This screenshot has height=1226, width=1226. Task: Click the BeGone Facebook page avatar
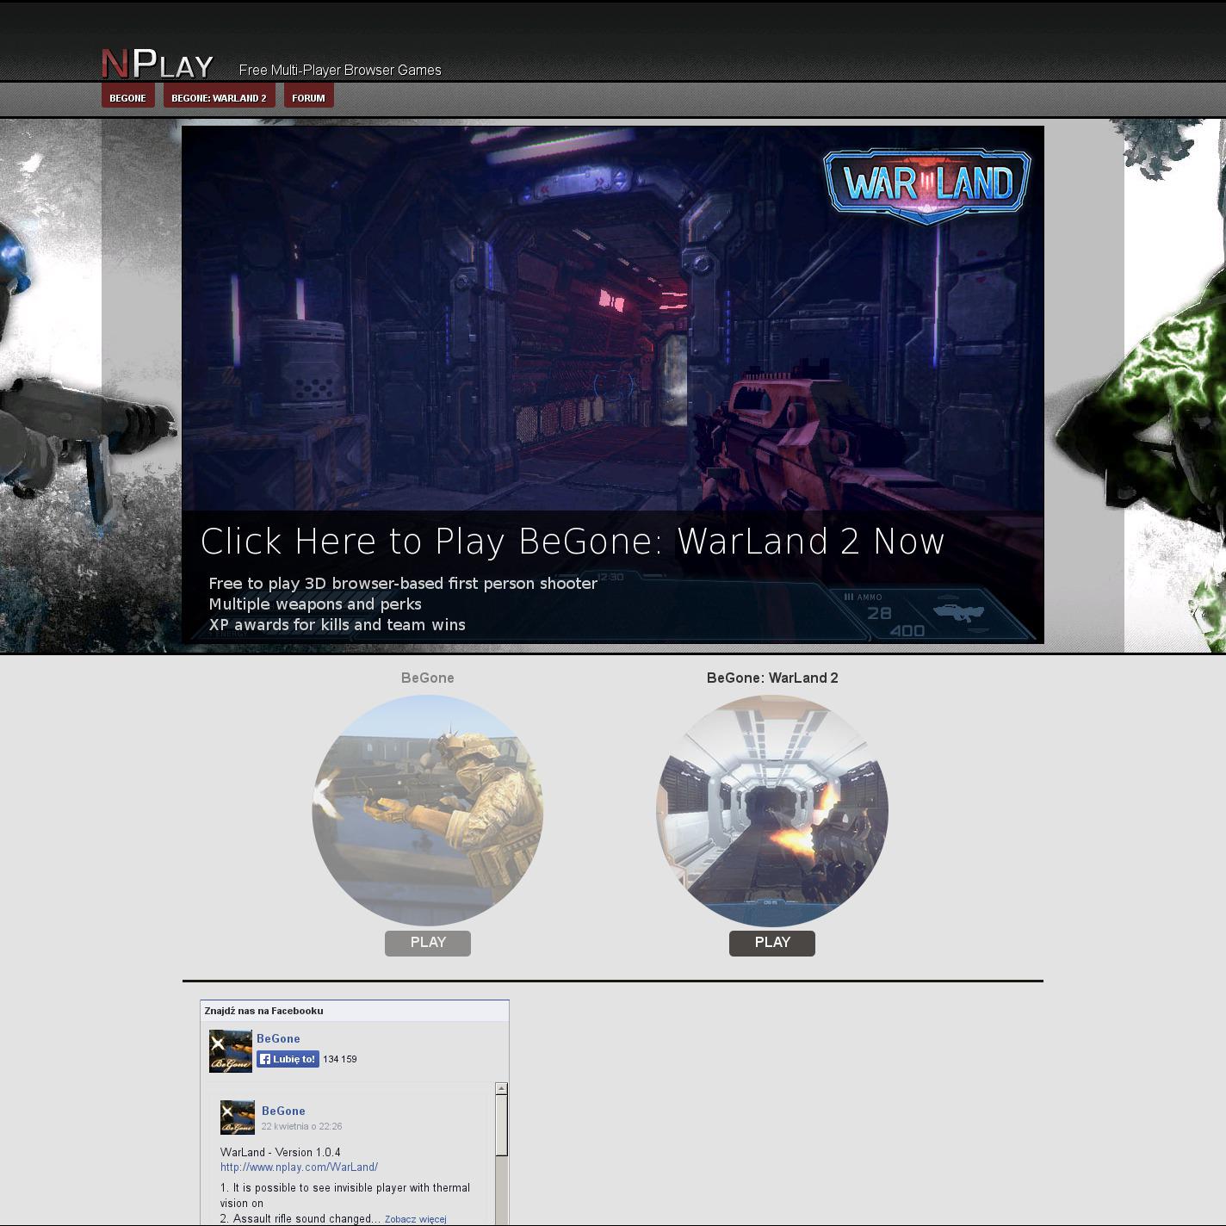click(x=230, y=1050)
